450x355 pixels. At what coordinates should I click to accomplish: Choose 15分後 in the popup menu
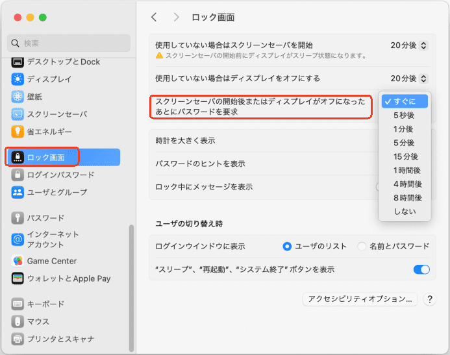pyautogui.click(x=405, y=156)
